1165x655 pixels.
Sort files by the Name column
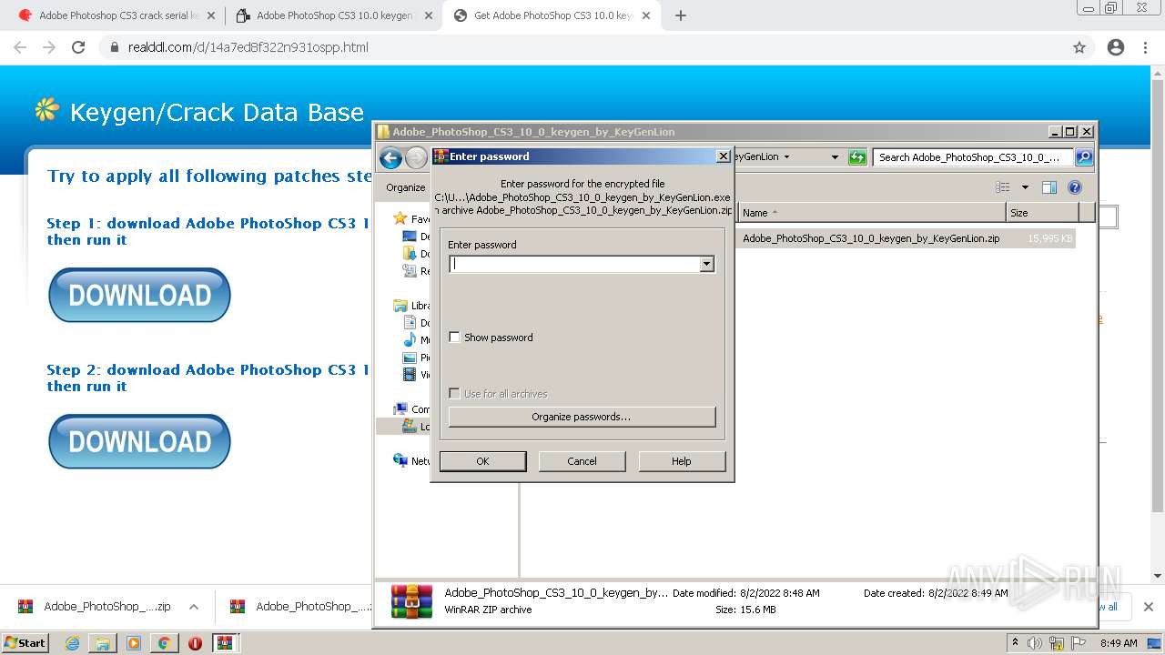tap(872, 213)
